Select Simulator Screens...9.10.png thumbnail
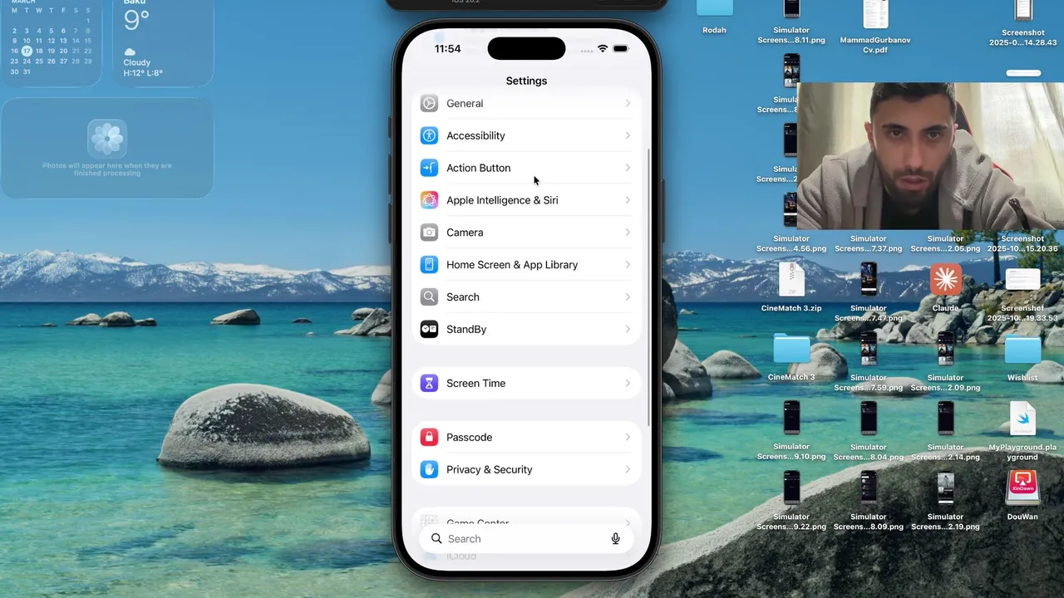 click(791, 418)
